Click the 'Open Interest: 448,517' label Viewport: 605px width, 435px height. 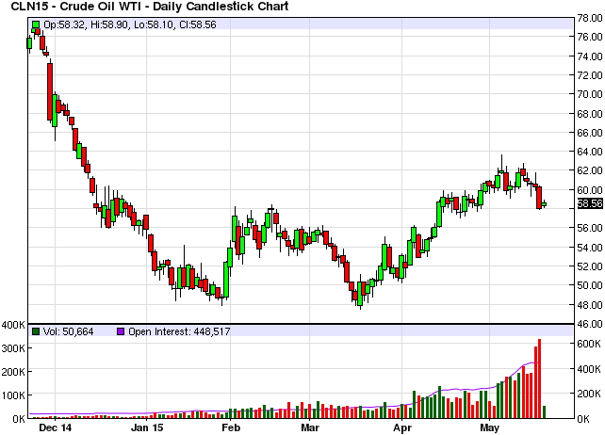point(179,331)
